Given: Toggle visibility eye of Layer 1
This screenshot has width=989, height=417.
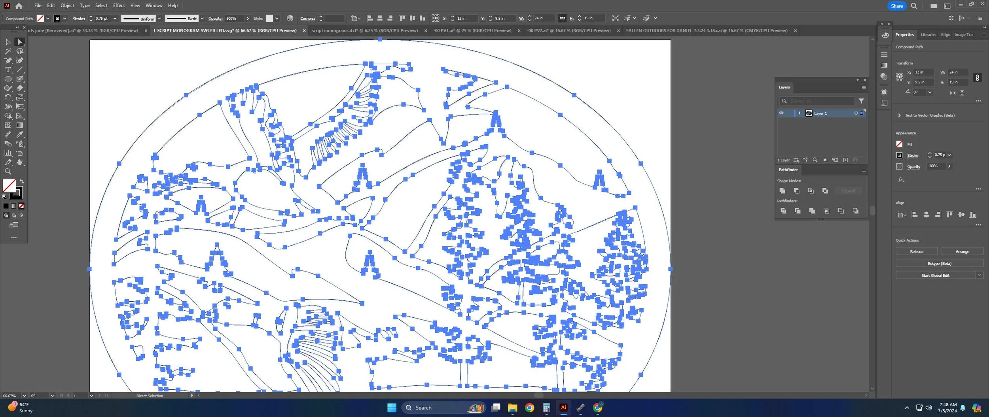Looking at the screenshot, I should pyautogui.click(x=781, y=113).
